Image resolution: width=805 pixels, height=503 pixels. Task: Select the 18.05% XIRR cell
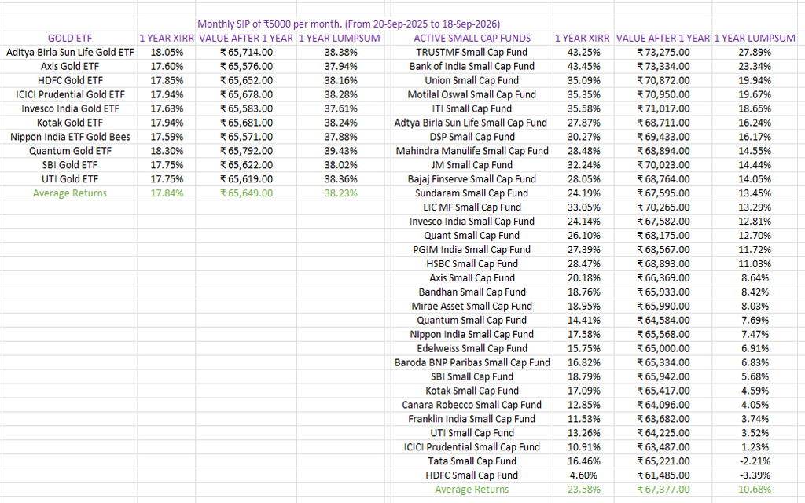(167, 53)
